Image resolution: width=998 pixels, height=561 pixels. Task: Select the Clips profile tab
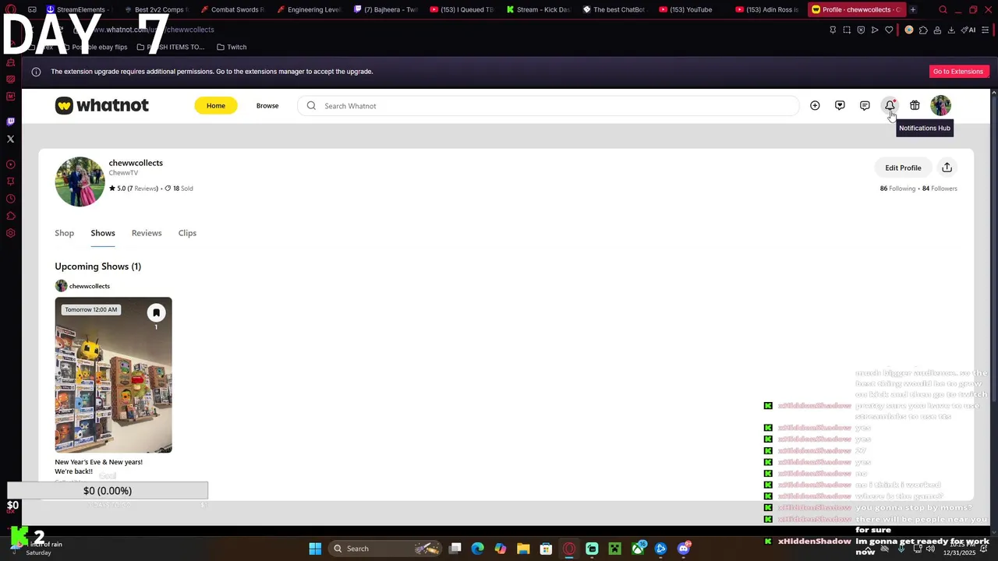(187, 233)
